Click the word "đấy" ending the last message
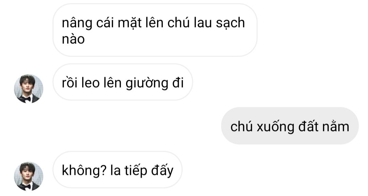Viewport: 368px width, 196px height. 162,171
